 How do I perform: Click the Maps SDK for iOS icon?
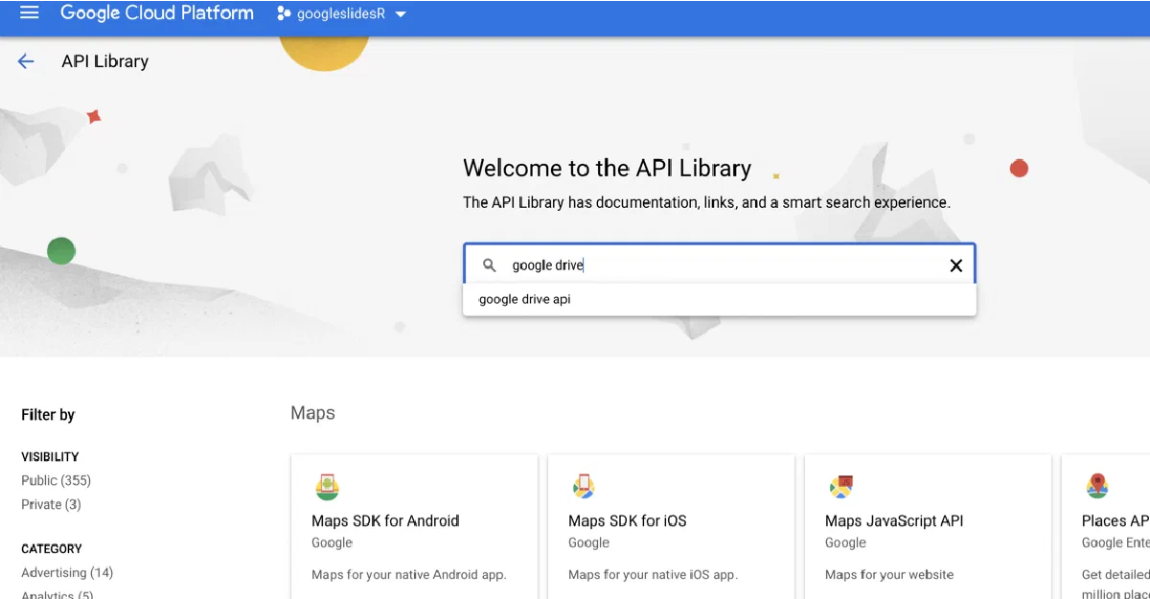pos(584,486)
